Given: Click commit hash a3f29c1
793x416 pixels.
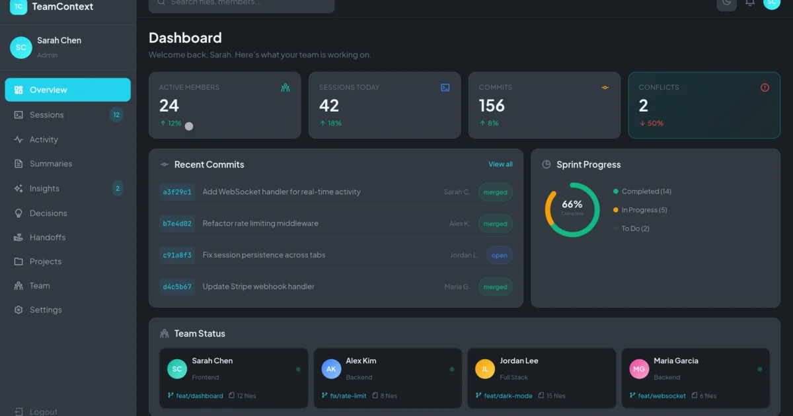Looking at the screenshot, I should (x=177, y=192).
